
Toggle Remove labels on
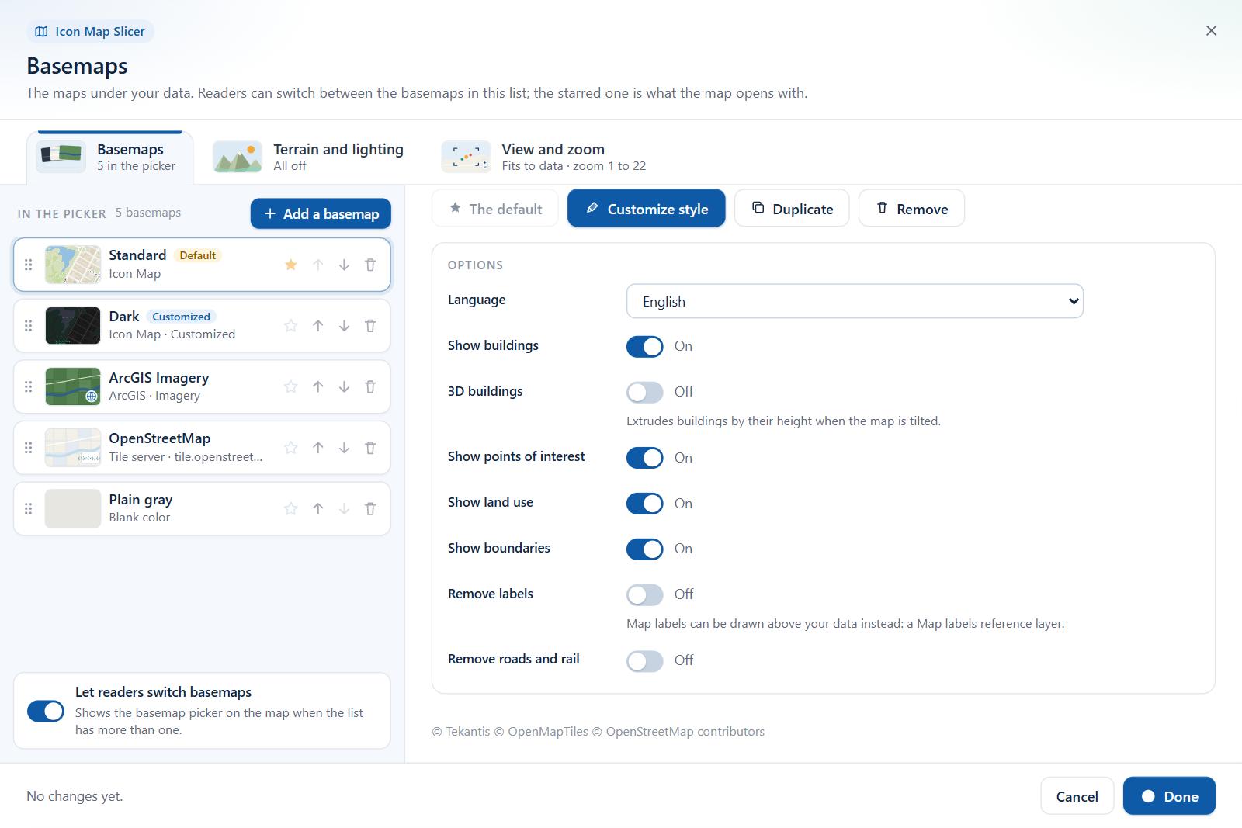(x=645, y=594)
